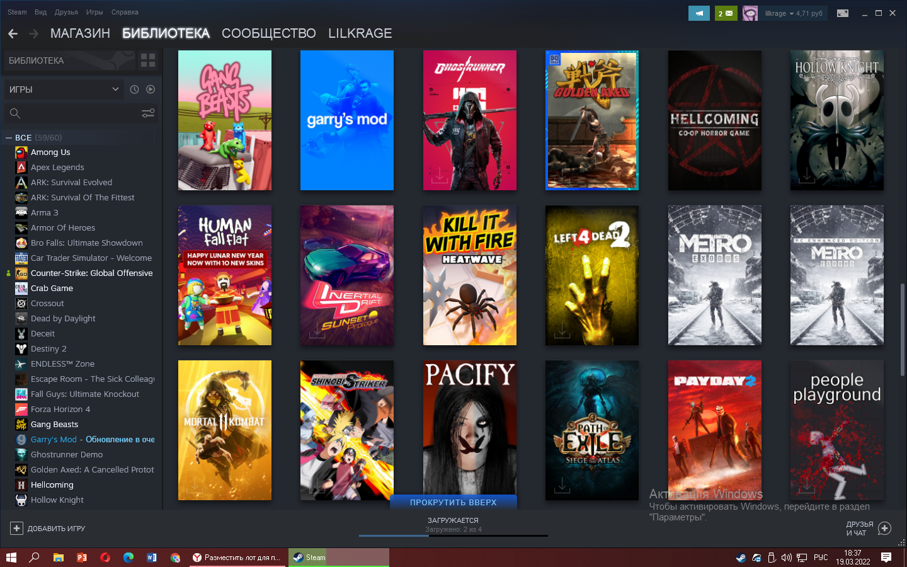Open the people playground cover
This screenshot has height=567, width=907.
(837, 430)
